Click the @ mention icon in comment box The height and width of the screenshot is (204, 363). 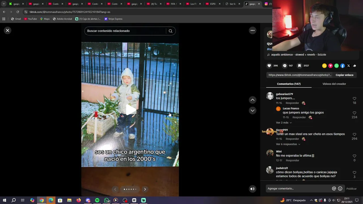(334, 189)
